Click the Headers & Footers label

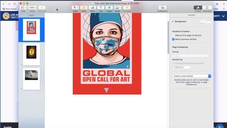[181, 31]
